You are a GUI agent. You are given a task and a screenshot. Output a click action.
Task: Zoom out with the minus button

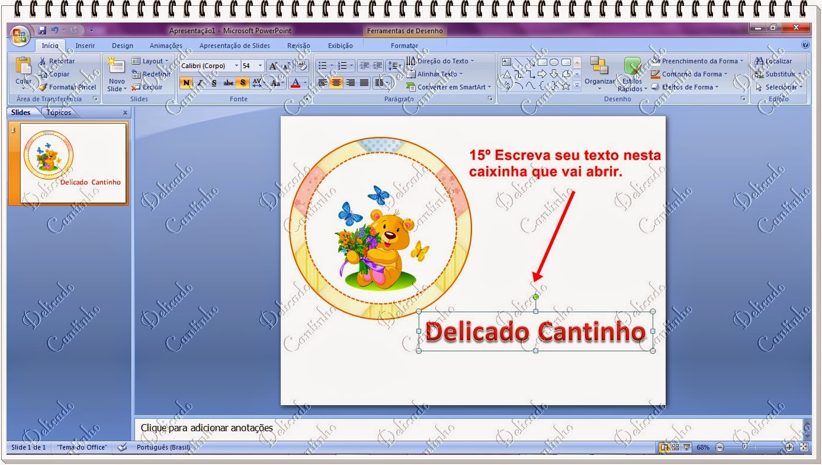tap(720, 447)
